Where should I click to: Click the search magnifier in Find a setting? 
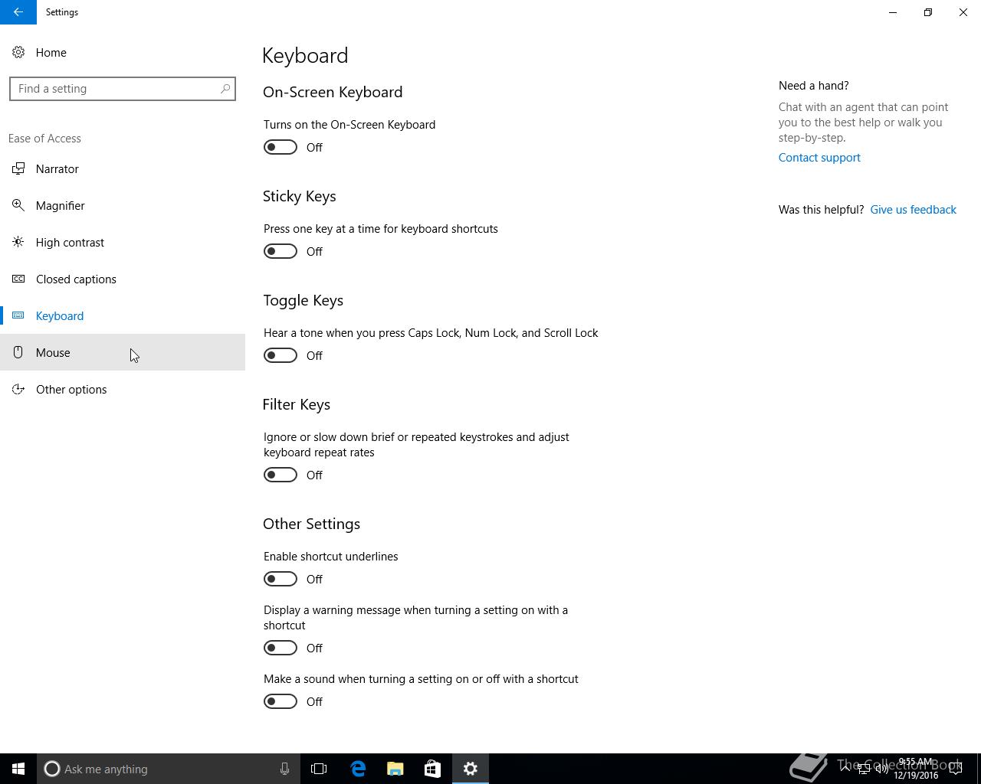pos(225,89)
